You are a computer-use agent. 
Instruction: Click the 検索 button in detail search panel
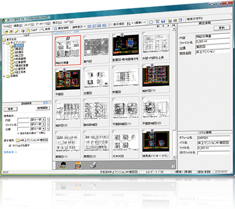pos(10,109)
